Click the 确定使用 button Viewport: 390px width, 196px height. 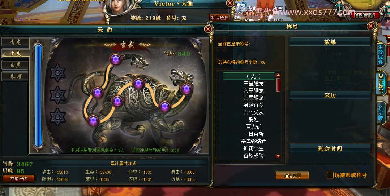click(292, 175)
